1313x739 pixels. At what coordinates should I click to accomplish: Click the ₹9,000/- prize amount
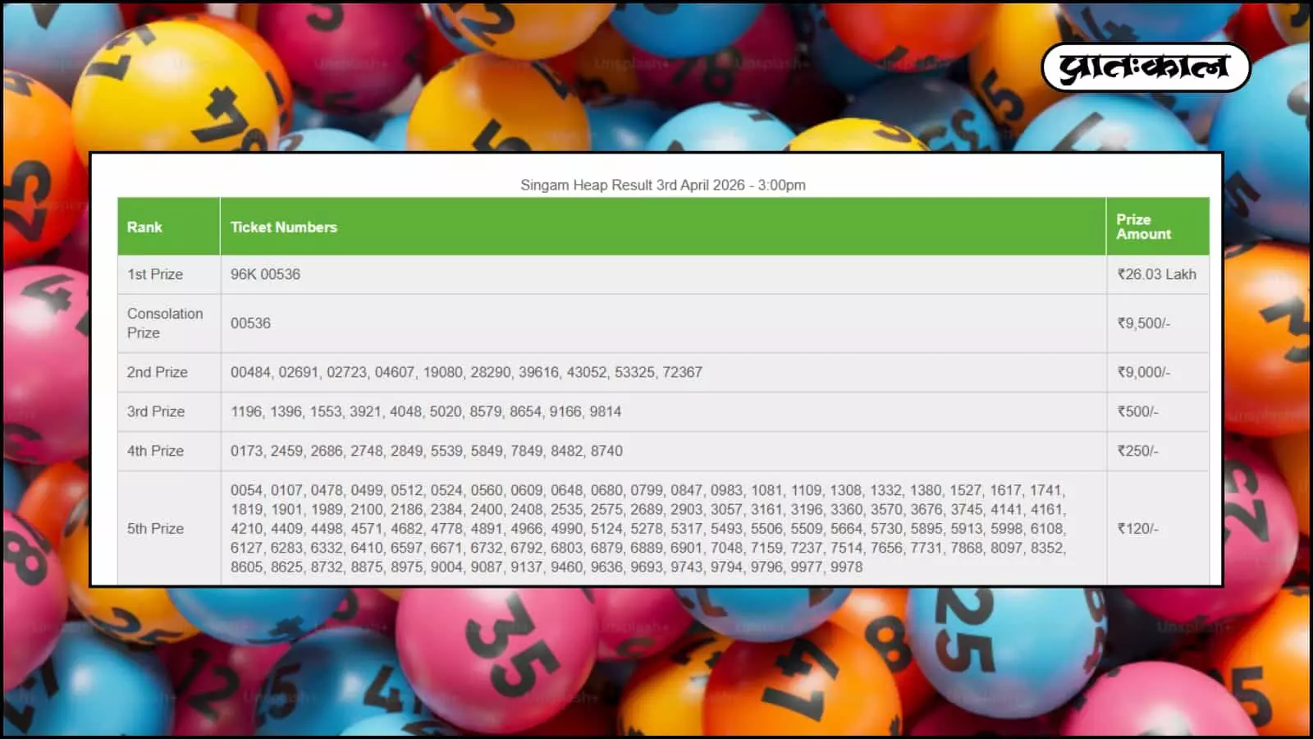[1143, 372]
